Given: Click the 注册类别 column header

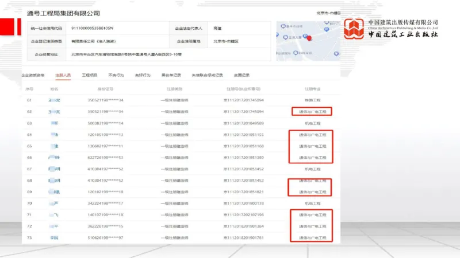Looking at the screenshot, I should [x=175, y=89].
